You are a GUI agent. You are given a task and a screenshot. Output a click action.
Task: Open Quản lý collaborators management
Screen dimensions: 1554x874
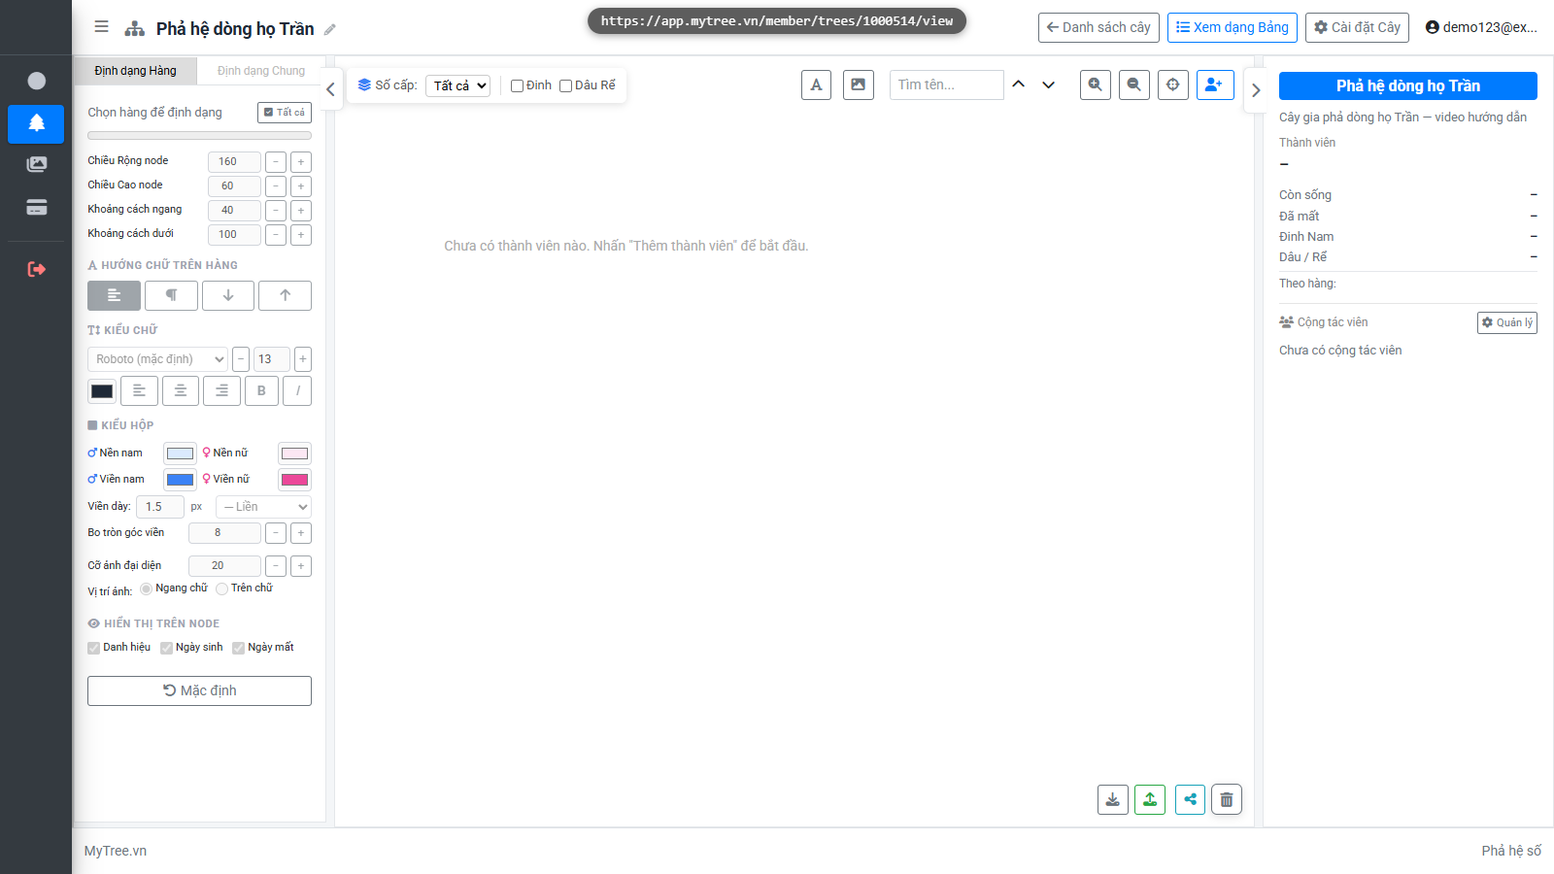point(1507,322)
